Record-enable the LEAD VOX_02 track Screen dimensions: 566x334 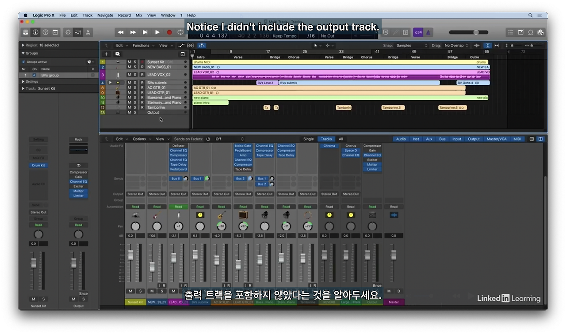point(142,75)
